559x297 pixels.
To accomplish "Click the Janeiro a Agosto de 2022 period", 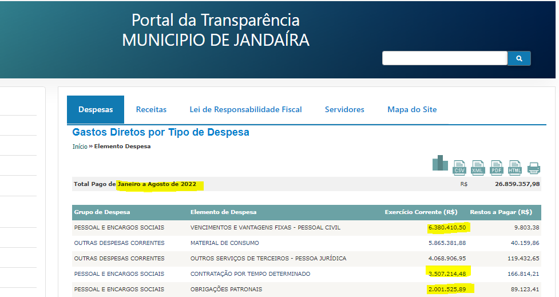I will [x=157, y=184].
